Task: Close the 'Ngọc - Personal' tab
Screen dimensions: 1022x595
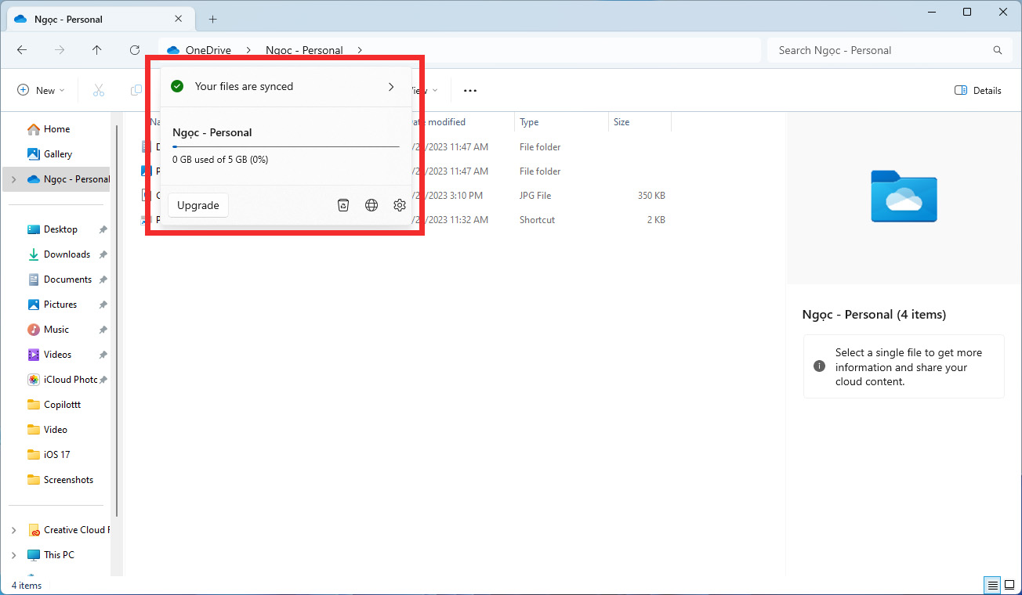Action: coord(179,19)
